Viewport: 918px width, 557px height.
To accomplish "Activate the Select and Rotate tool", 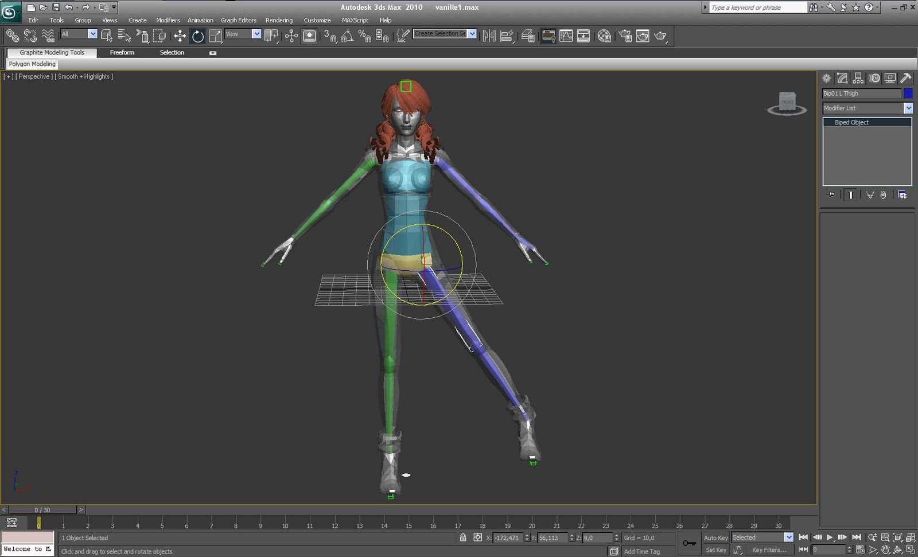I will 198,36.
